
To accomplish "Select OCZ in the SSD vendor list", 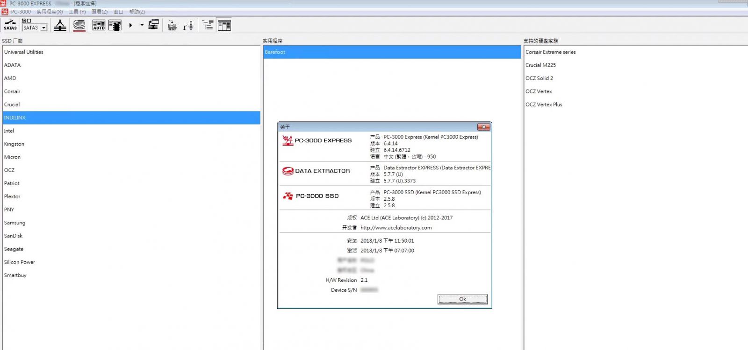I will (x=131, y=170).
